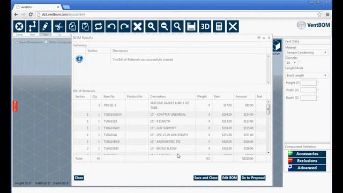
Task: Click the Bill-of-Materials scrollbar up arrow
Action: [x=269, y=102]
